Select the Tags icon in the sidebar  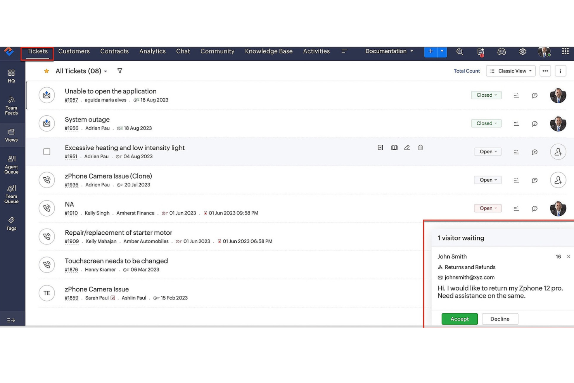tap(11, 223)
